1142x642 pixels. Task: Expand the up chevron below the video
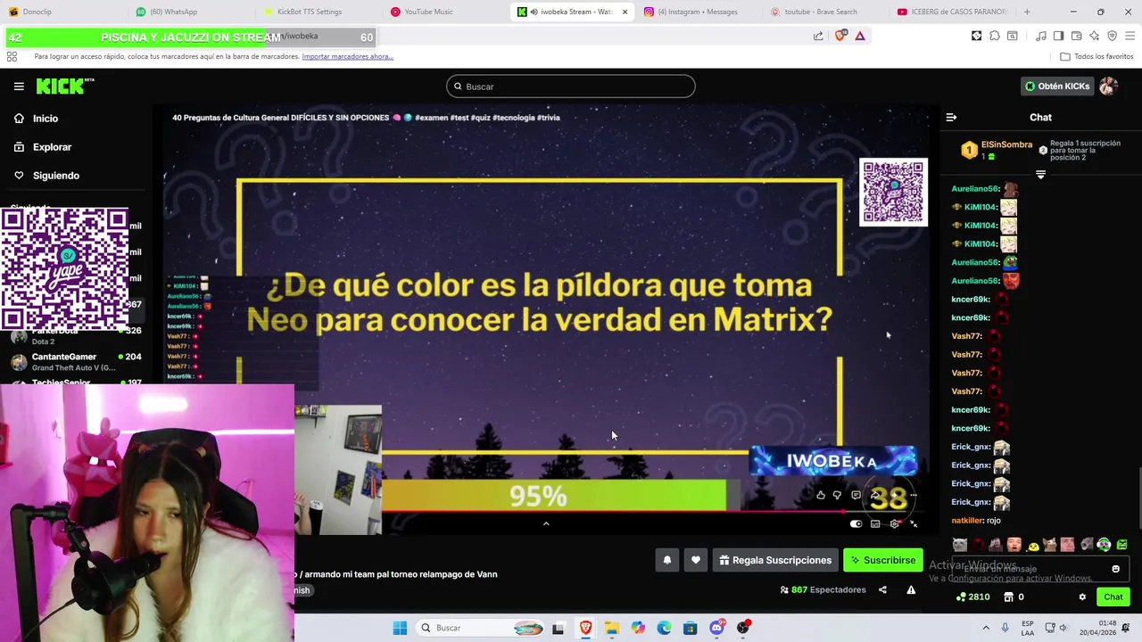[546, 524]
